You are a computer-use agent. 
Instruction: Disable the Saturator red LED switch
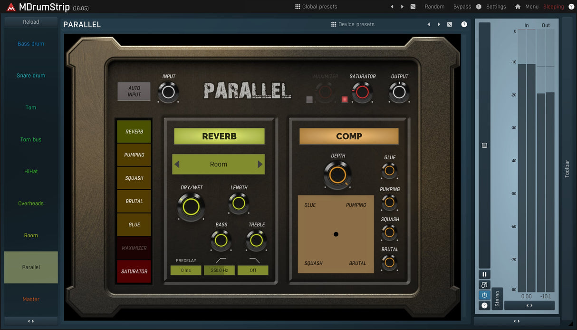[345, 99]
